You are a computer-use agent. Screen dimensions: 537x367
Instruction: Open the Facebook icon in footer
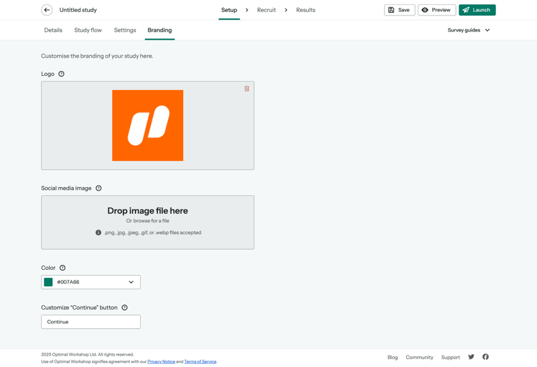tap(485, 357)
